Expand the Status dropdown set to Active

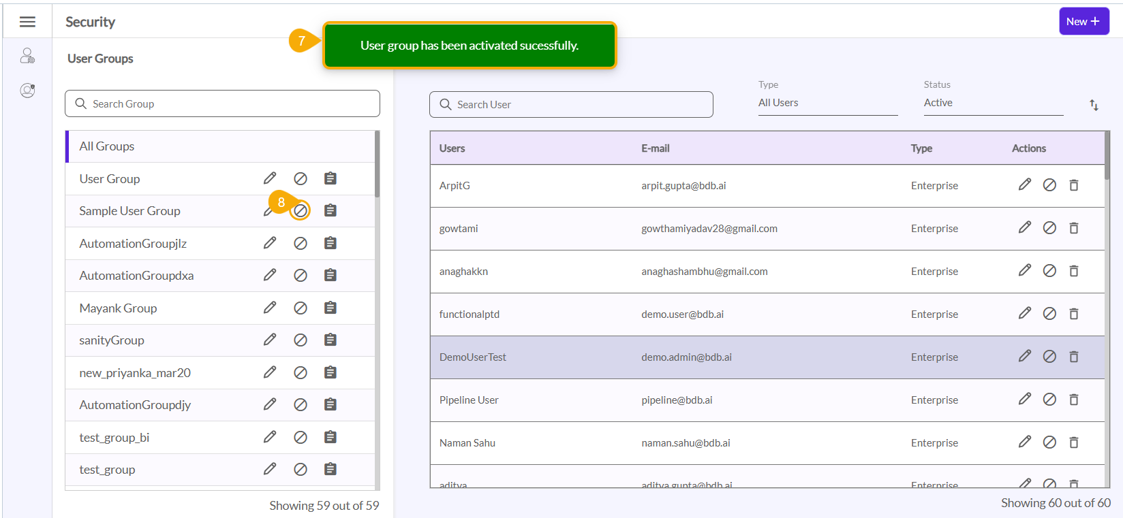(993, 103)
